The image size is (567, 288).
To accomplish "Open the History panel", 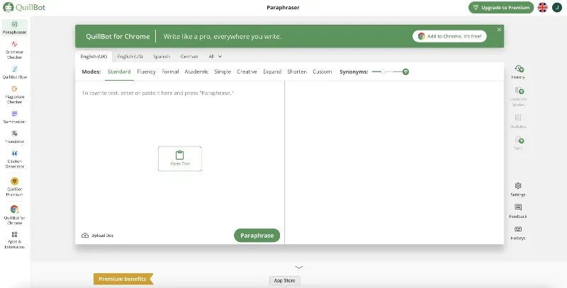I will coord(518,71).
